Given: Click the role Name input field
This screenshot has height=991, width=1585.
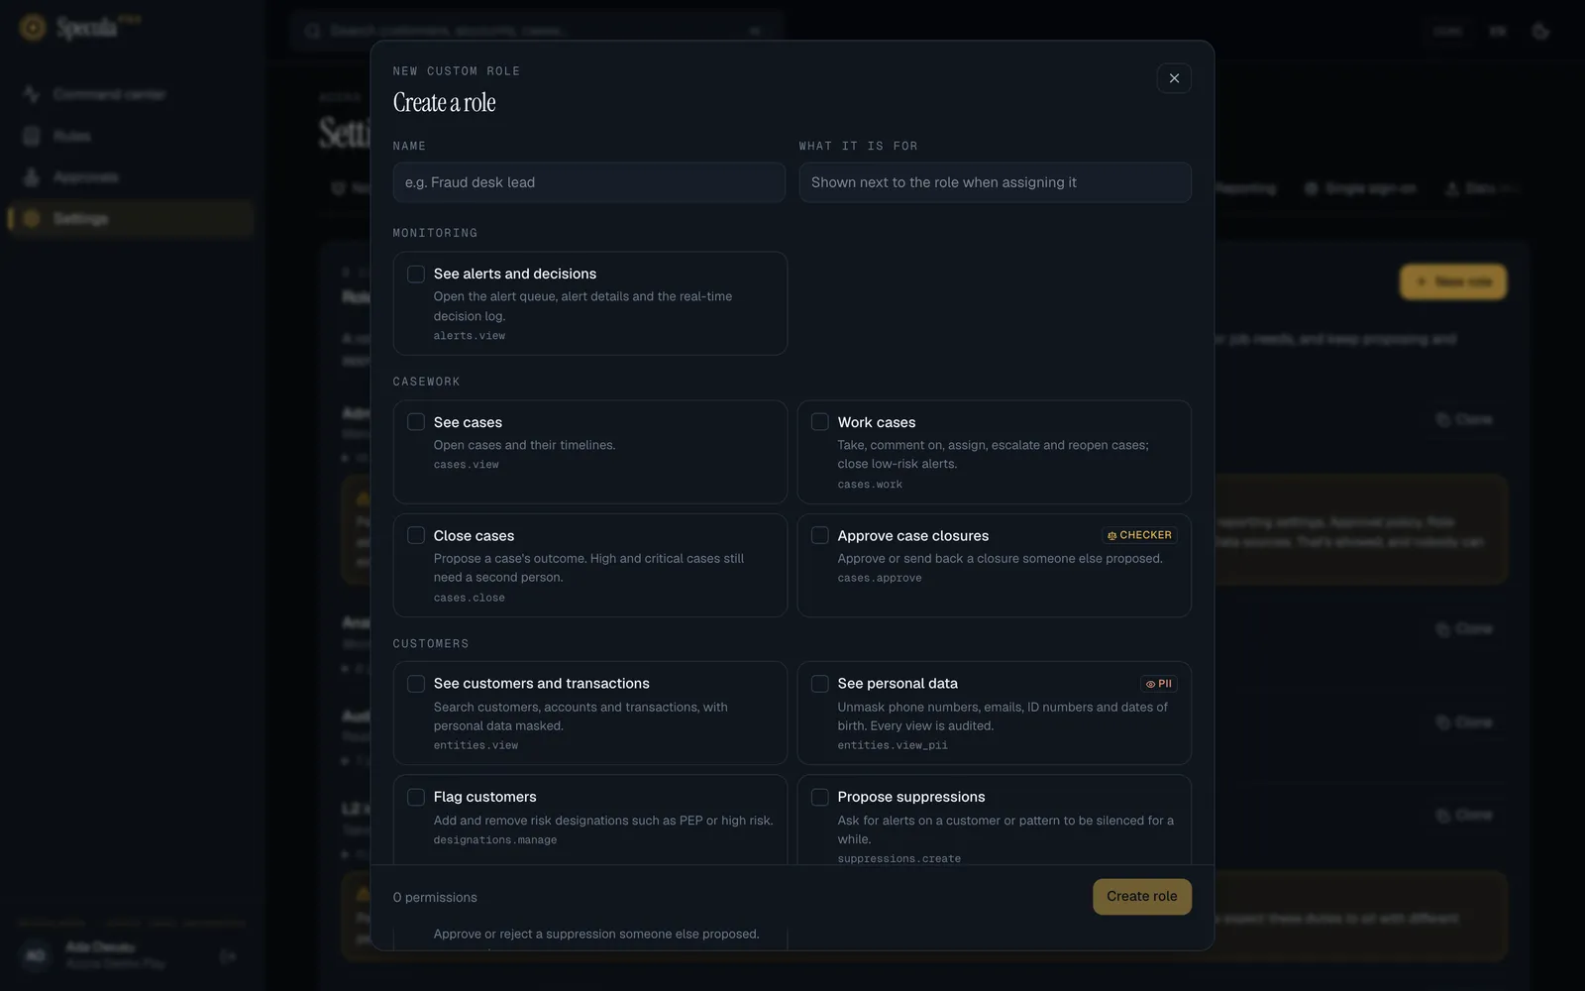Looking at the screenshot, I should 589,182.
